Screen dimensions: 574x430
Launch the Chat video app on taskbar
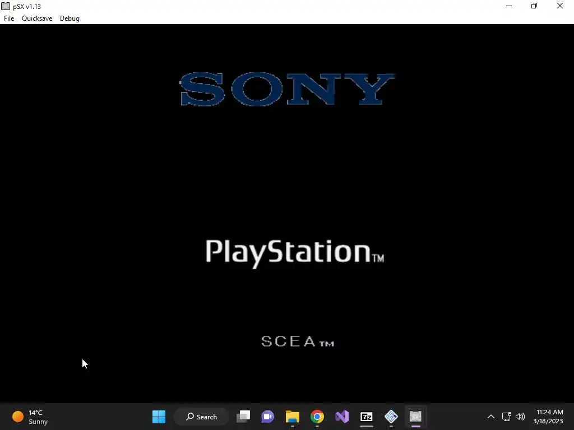point(267,417)
